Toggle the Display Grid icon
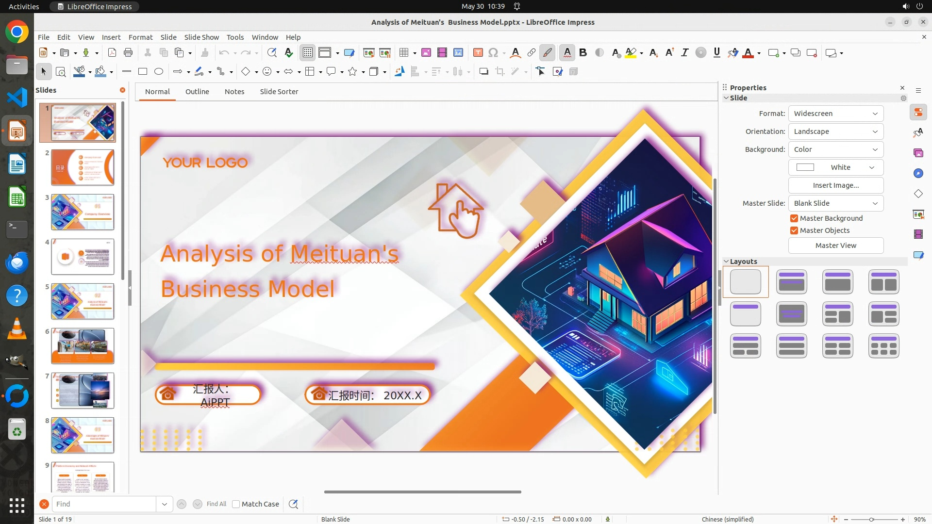Screen dimensions: 932x524 (308, 53)
